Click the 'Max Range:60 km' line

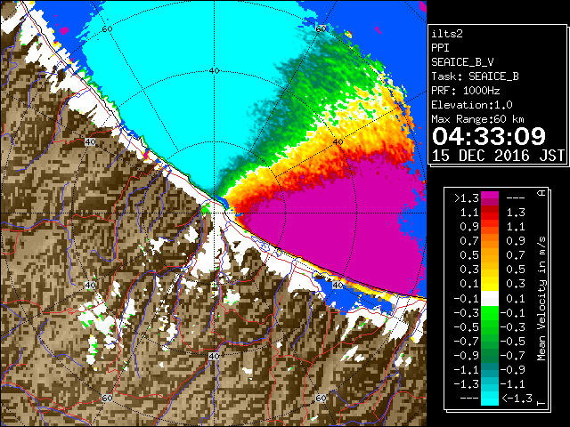[477, 119]
